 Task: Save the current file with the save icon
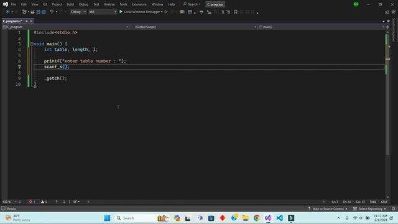(39, 12)
